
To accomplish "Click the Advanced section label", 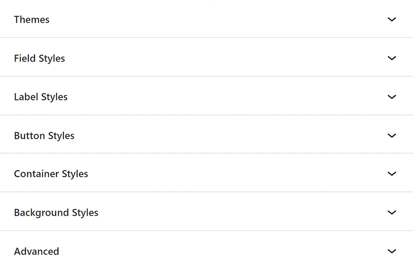I will click(37, 252).
